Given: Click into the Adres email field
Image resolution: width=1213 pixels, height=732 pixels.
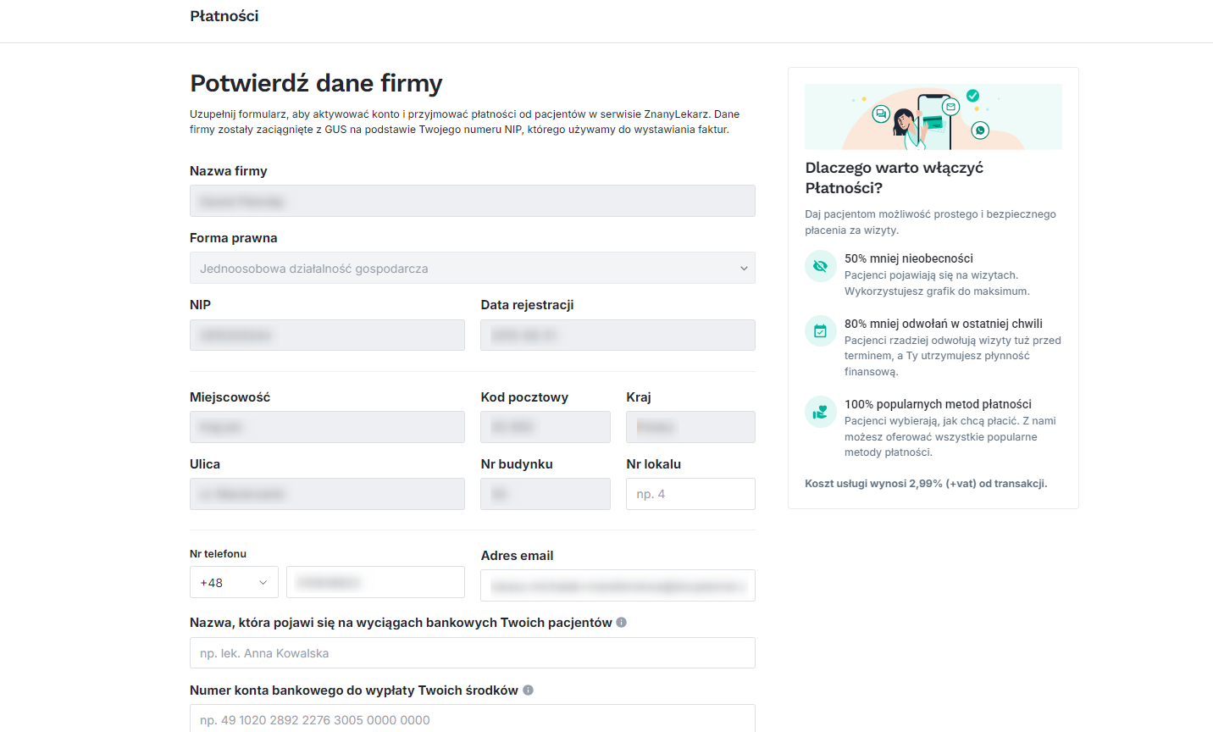Looking at the screenshot, I should [x=618, y=585].
